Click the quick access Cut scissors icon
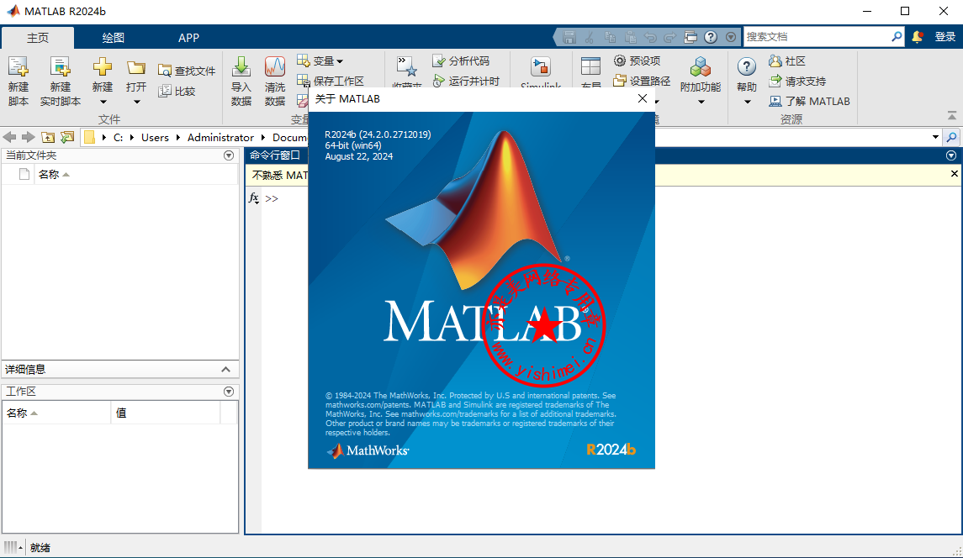963x558 pixels. pyautogui.click(x=590, y=38)
